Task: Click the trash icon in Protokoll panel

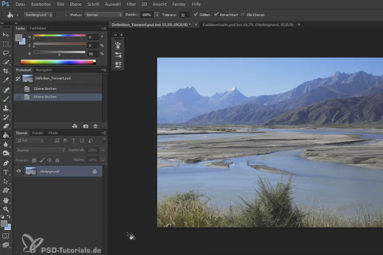Action: [96, 126]
